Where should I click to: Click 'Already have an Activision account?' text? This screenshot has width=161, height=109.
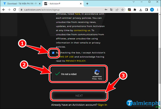[x=74, y=105]
